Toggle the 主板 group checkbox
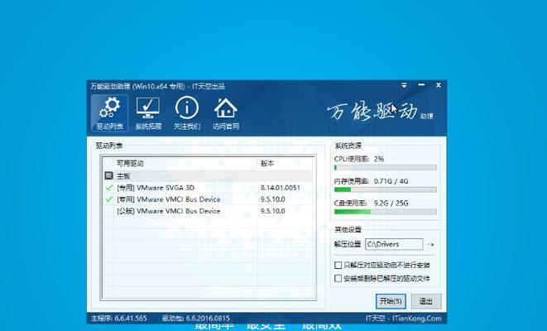The width and height of the screenshot is (547, 331). tap(109, 175)
